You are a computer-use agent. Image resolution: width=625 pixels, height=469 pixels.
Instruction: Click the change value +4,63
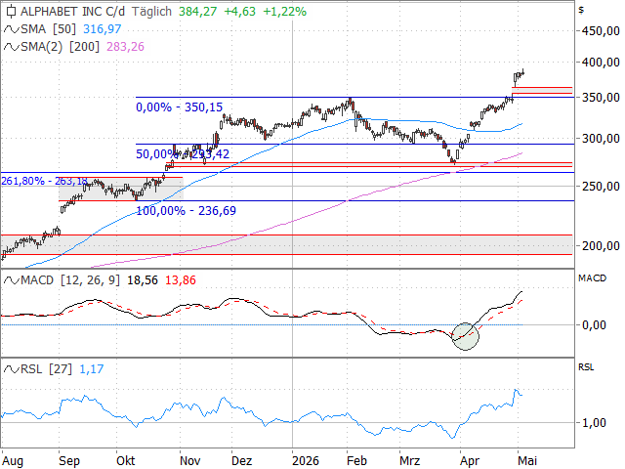pos(239,12)
